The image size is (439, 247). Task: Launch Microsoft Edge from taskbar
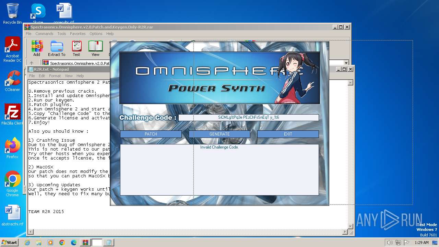click(x=74, y=243)
